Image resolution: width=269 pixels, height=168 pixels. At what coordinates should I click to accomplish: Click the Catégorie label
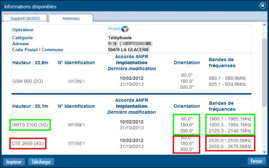22,38
